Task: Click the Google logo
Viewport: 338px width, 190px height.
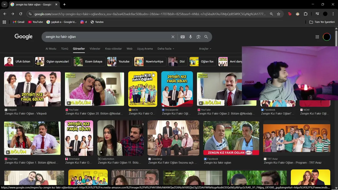Action: pyautogui.click(x=24, y=37)
